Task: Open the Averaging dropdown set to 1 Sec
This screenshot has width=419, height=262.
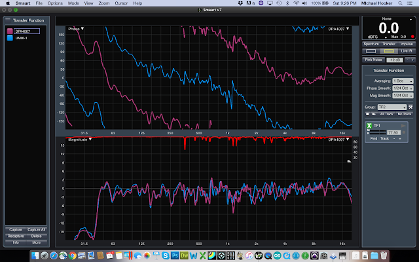Action: (403, 81)
